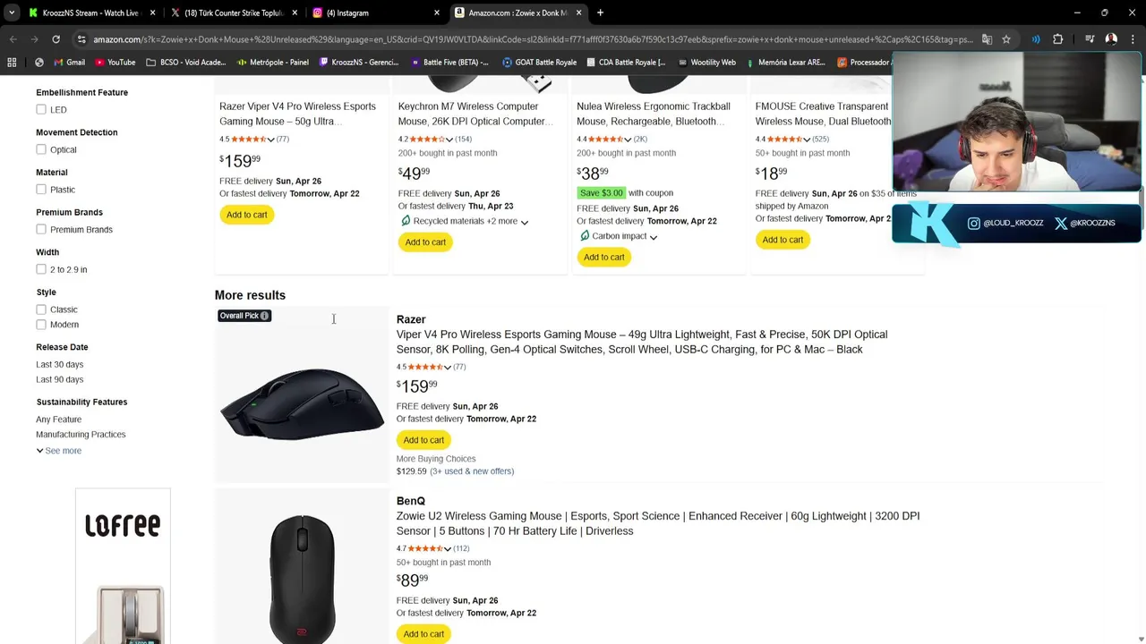1146x644 pixels.
Task: Open the Razer Viper V4 Pro product image
Action: pos(302,404)
